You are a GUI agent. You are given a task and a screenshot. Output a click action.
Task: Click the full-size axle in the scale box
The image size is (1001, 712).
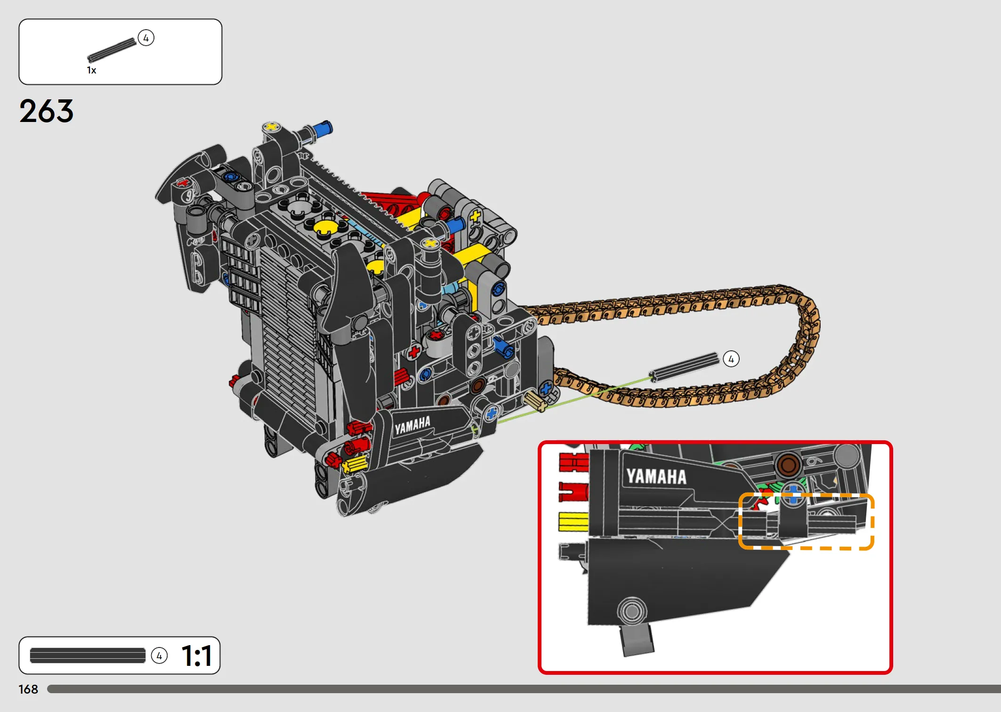pyautogui.click(x=88, y=655)
